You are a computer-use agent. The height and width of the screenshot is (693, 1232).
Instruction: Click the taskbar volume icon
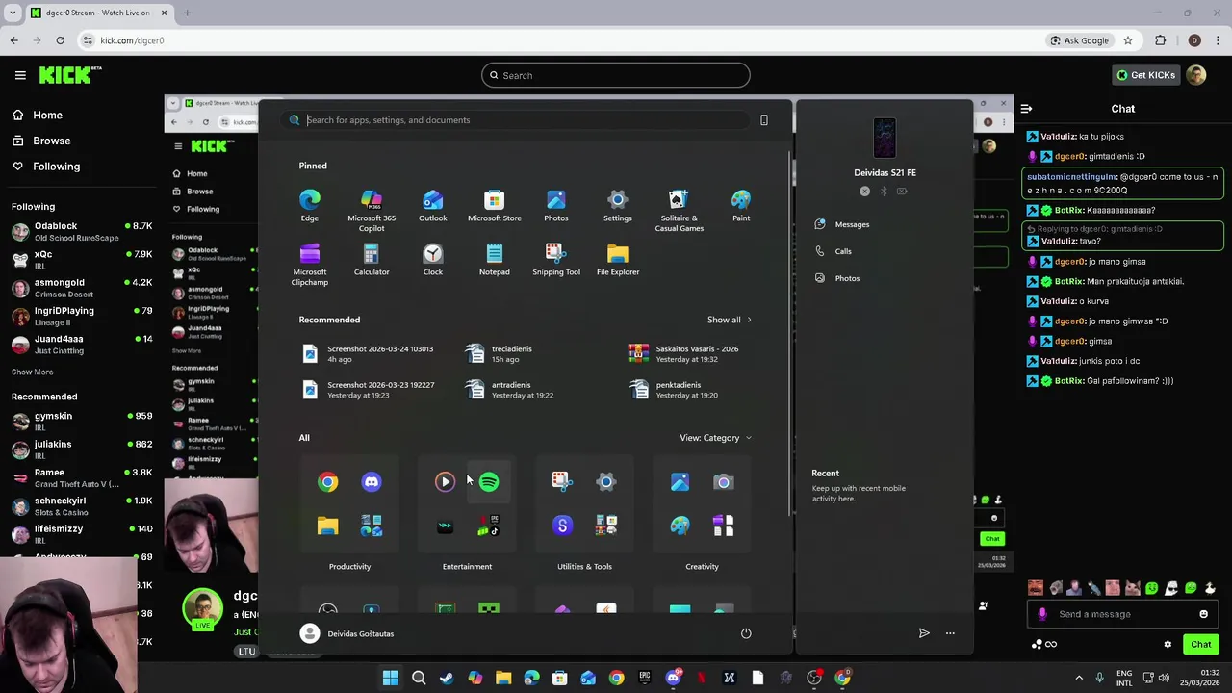point(1164,679)
